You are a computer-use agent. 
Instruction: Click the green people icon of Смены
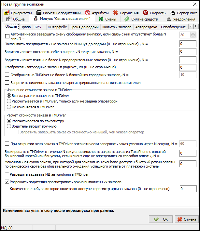tap(101, 19)
